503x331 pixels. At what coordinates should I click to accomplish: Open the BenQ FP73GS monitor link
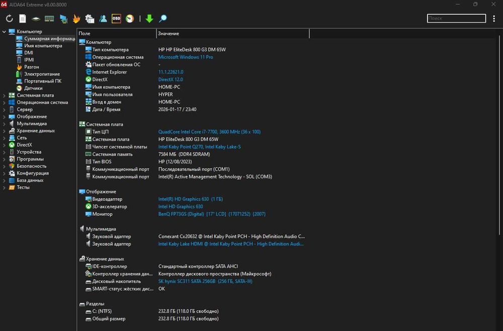pos(212,214)
